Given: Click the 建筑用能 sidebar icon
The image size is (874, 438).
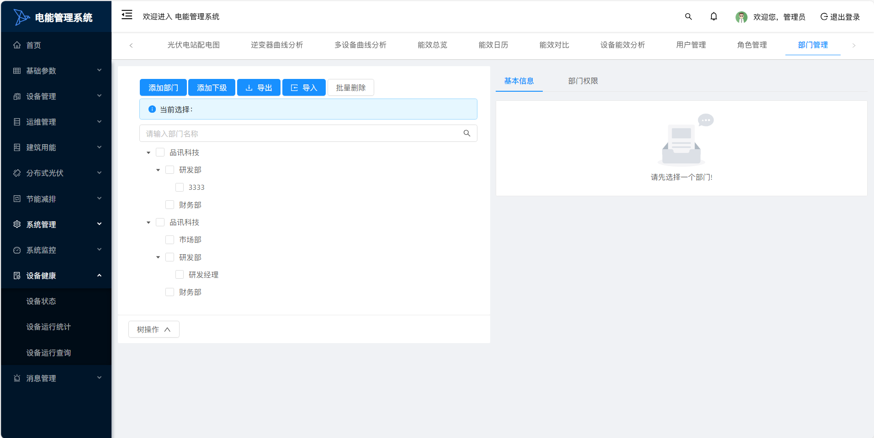Looking at the screenshot, I should (x=17, y=147).
